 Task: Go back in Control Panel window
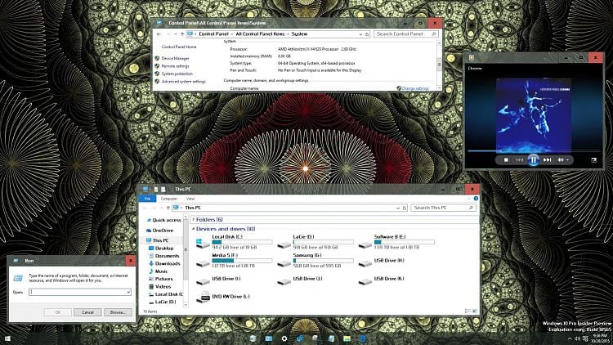(x=159, y=34)
